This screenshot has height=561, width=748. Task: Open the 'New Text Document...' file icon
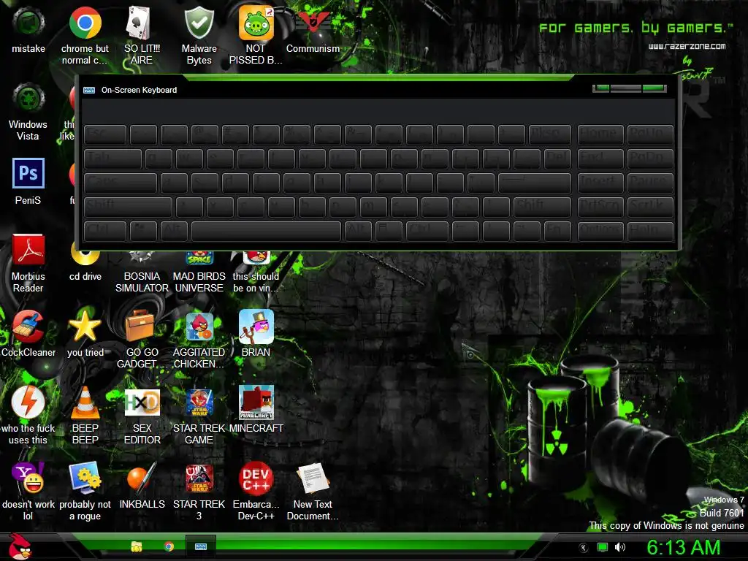coord(313,492)
